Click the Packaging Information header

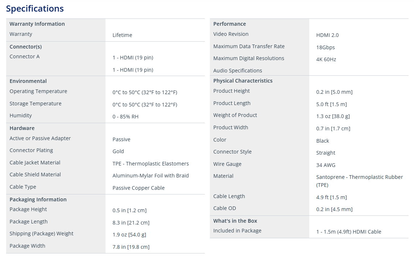click(38, 199)
